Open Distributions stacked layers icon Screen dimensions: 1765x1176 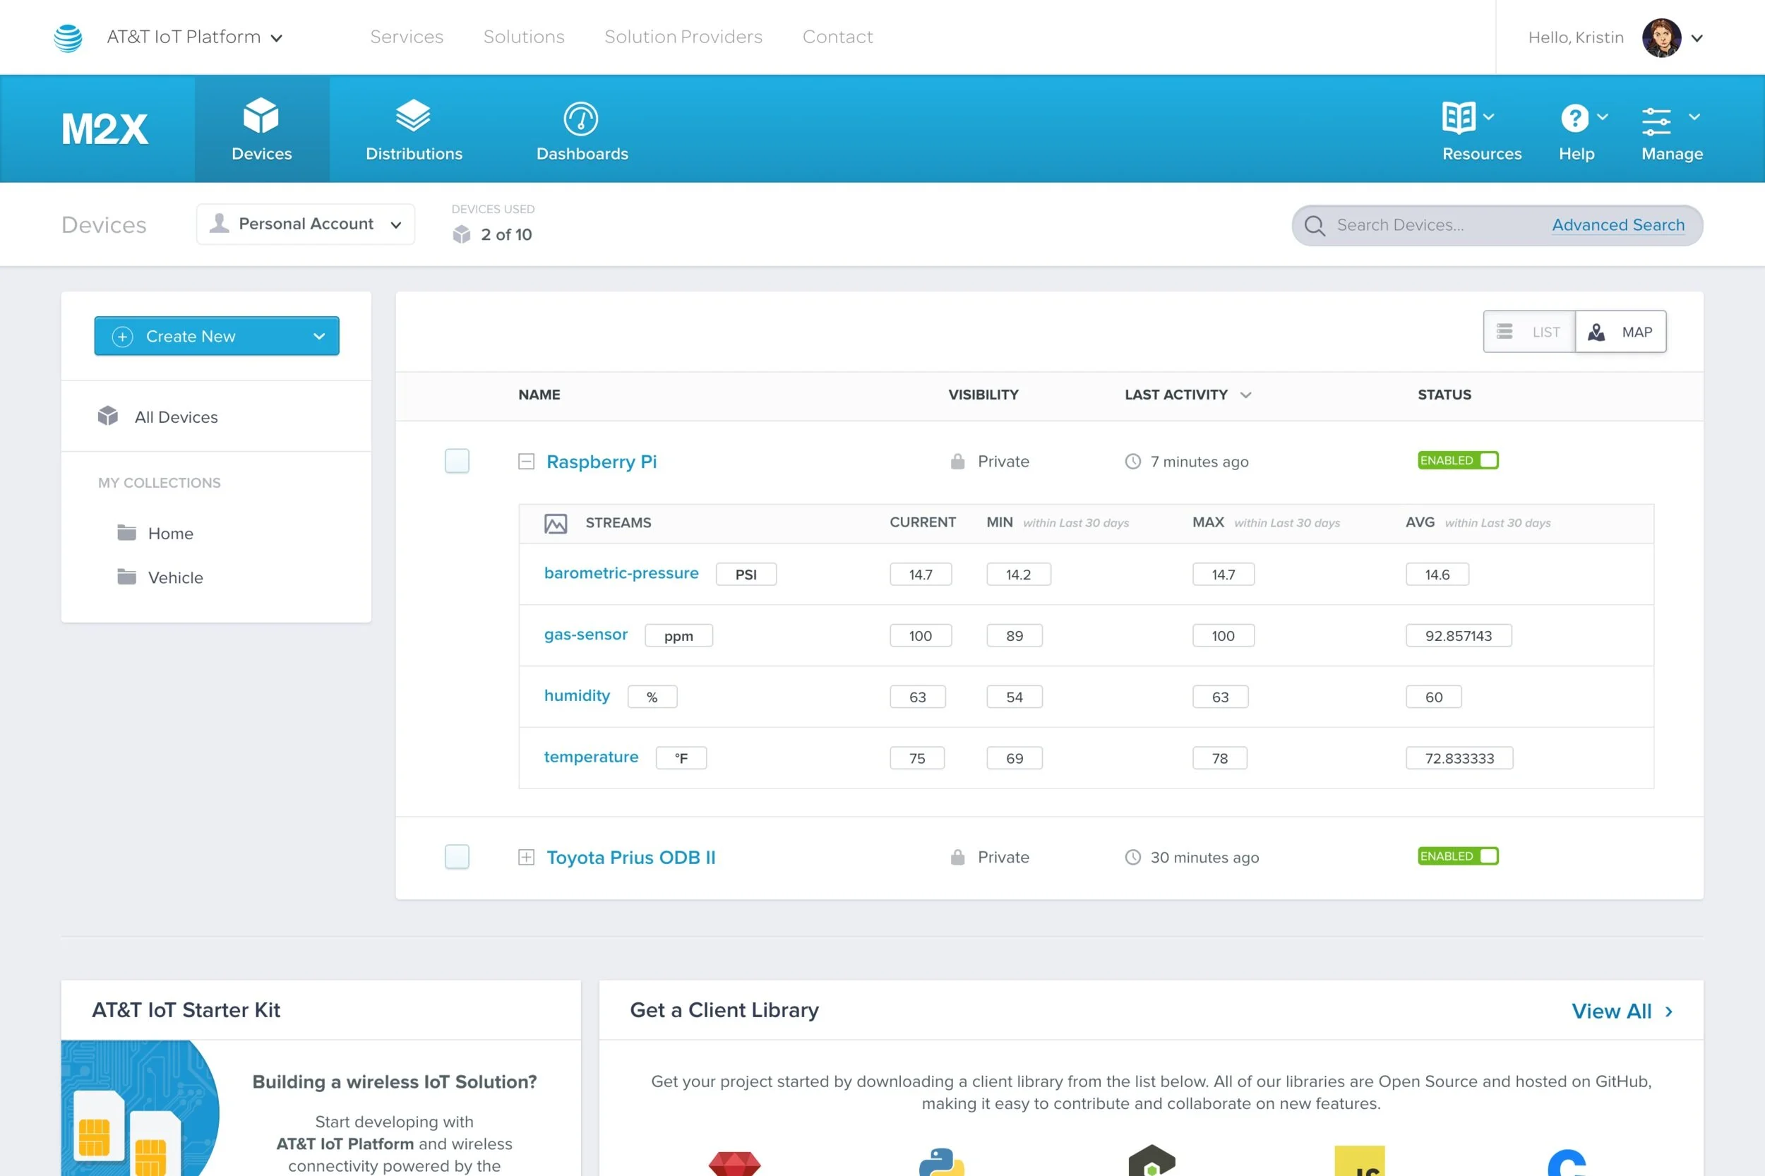[x=412, y=117]
